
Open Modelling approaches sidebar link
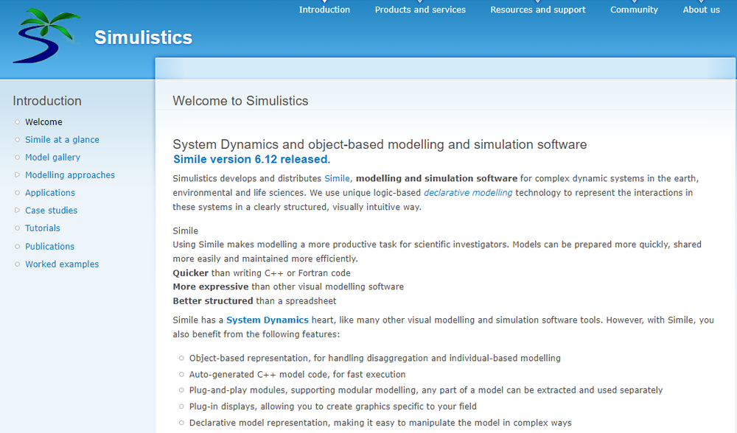click(x=70, y=175)
